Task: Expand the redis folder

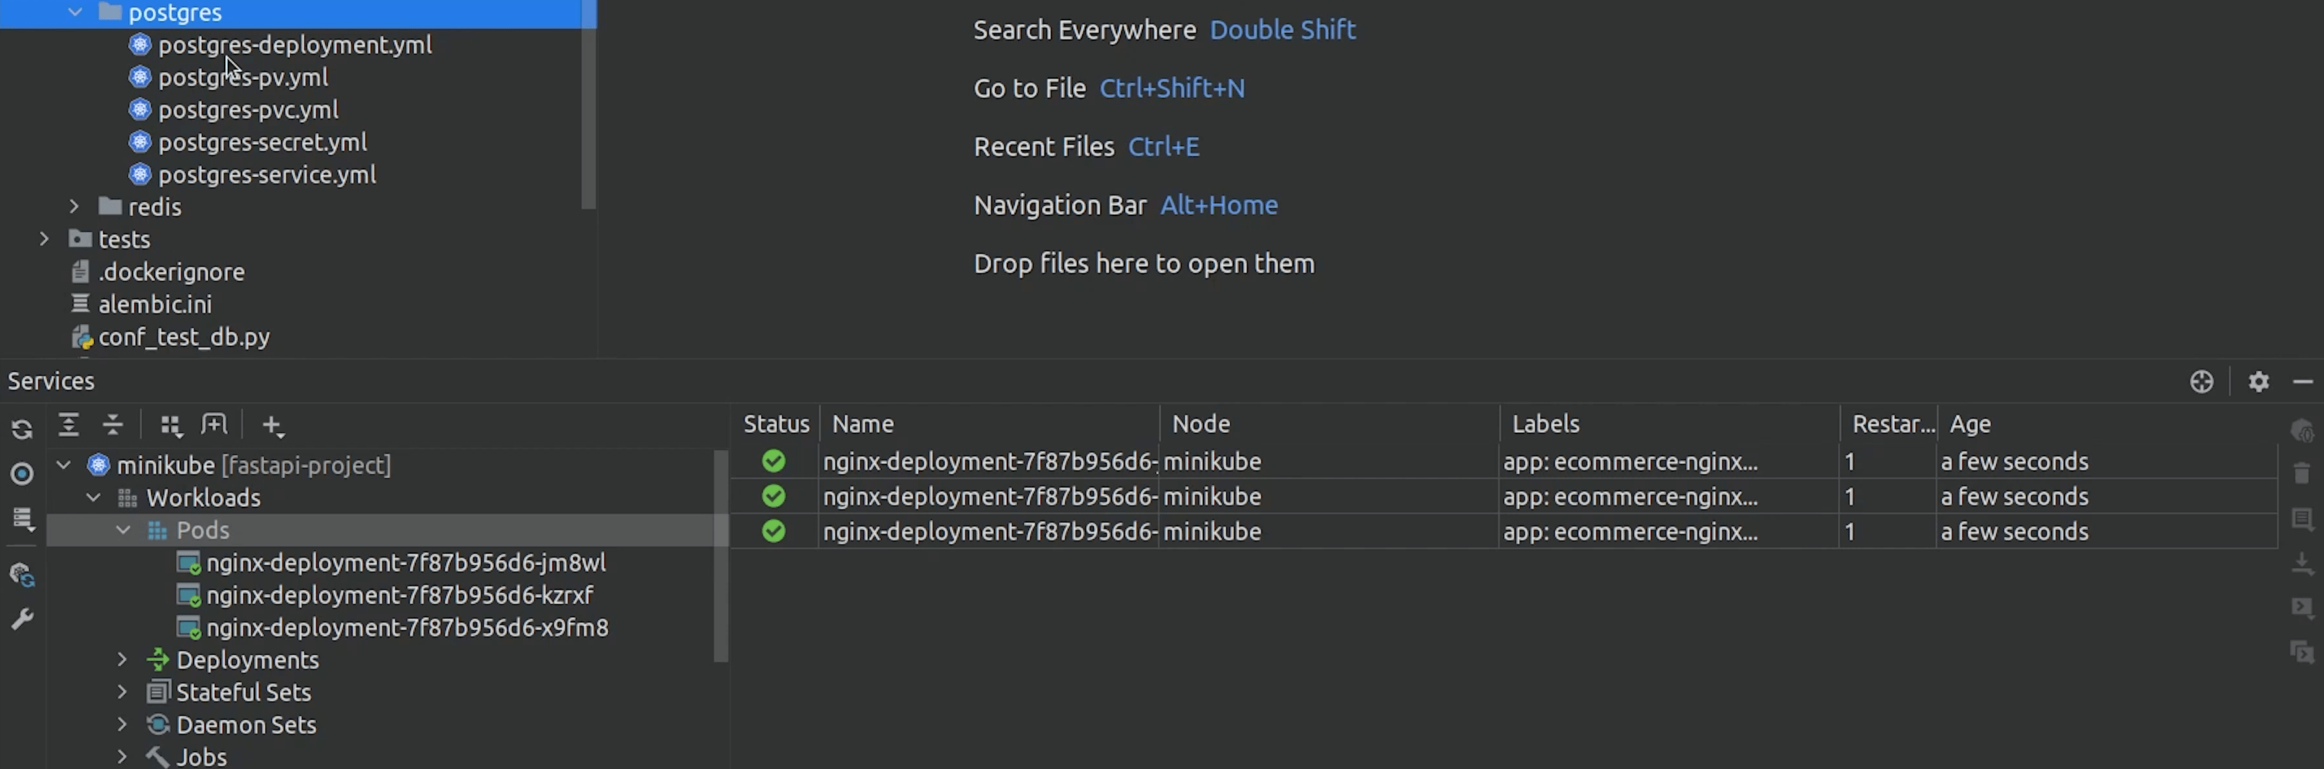Action: (75, 206)
